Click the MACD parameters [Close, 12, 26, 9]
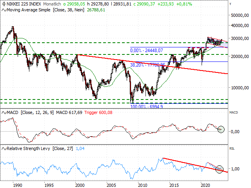Viewport: 251px width, 188px height. pos(37,112)
